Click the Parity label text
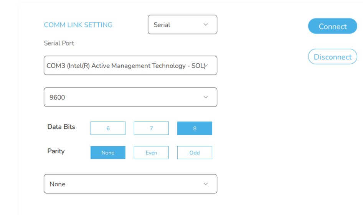This screenshot has height=215, width=363. coord(56,151)
